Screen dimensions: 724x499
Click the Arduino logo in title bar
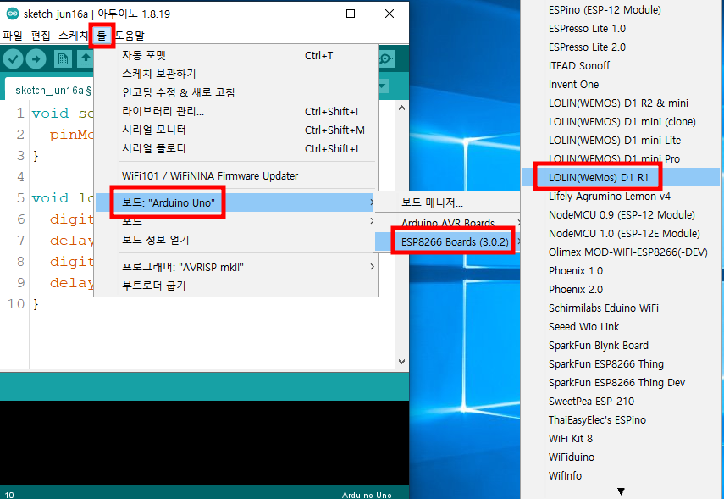pos(13,14)
